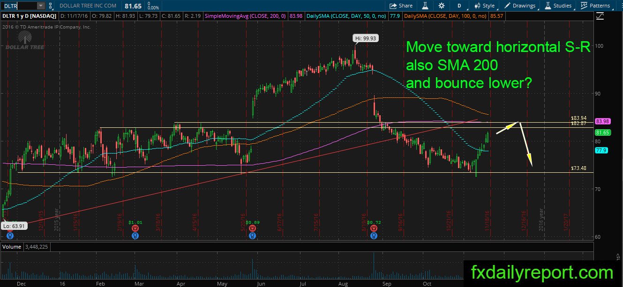Open the Drawings menu

(x=519, y=6)
